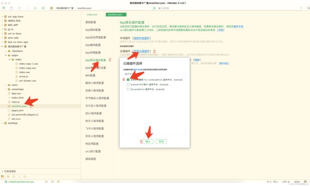Open Web配置 settings section
This screenshot has width=310, height=186.
click(90, 75)
